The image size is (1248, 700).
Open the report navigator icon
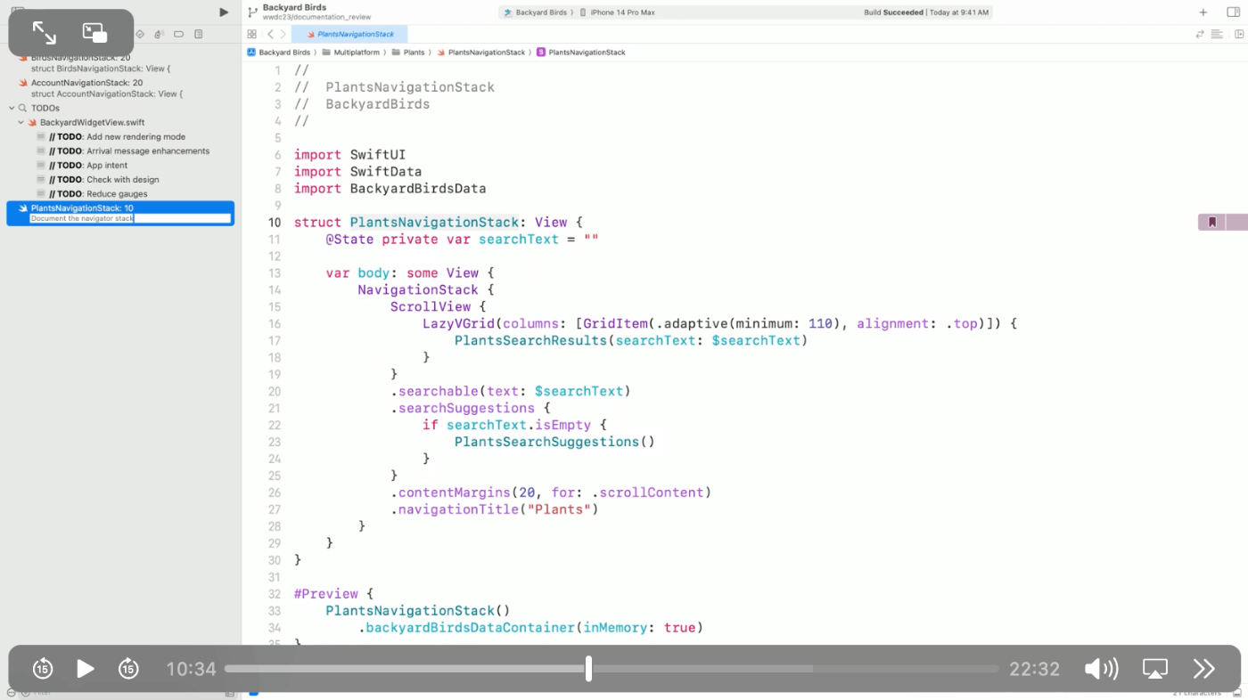(198, 34)
